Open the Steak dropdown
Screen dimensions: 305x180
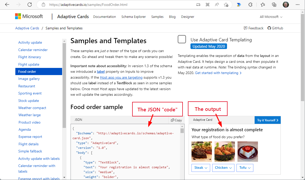tap(201, 168)
